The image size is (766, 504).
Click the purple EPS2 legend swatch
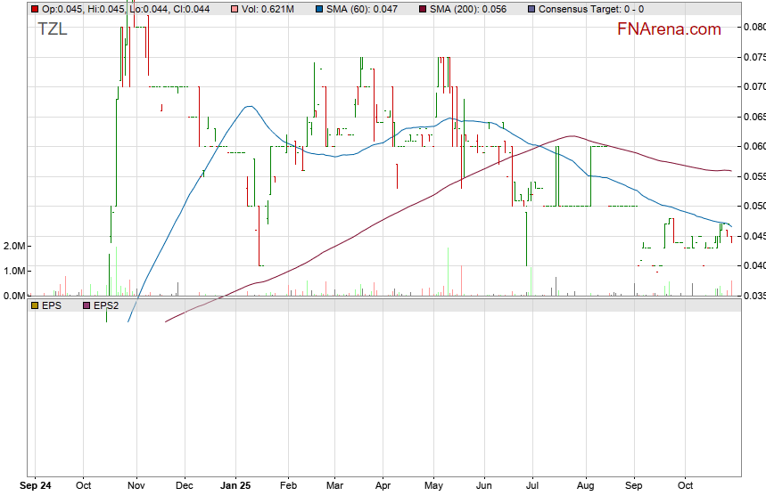86,305
